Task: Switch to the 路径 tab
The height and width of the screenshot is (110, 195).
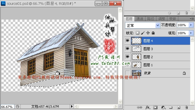Action: [x=151, y=19]
